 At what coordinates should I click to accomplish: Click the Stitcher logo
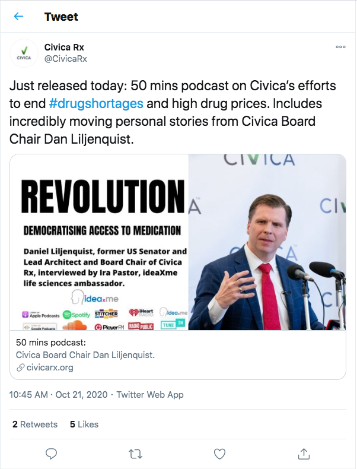107,313
